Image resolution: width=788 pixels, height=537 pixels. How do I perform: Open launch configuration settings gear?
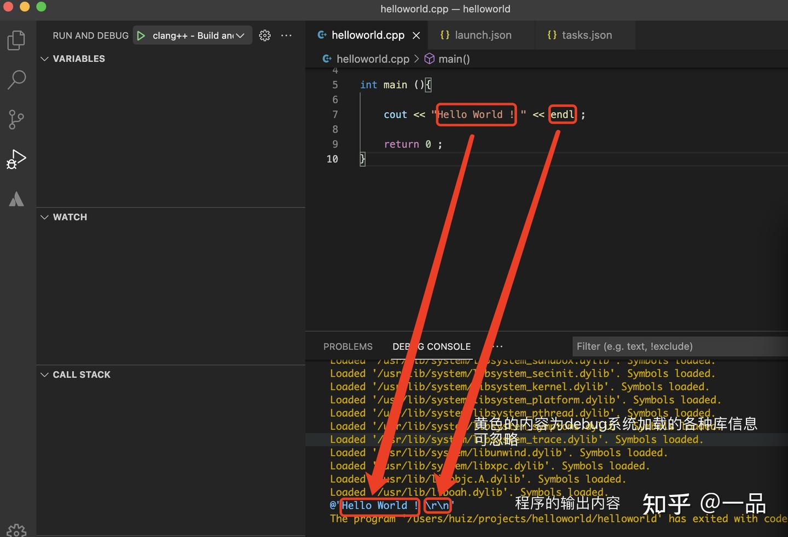(x=265, y=35)
